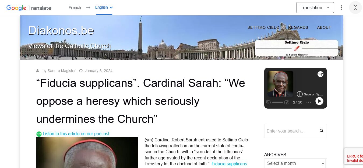The image size is (363, 168).
Task: Collapse the Google Translate toolbar
Action: pyautogui.click(x=355, y=8)
